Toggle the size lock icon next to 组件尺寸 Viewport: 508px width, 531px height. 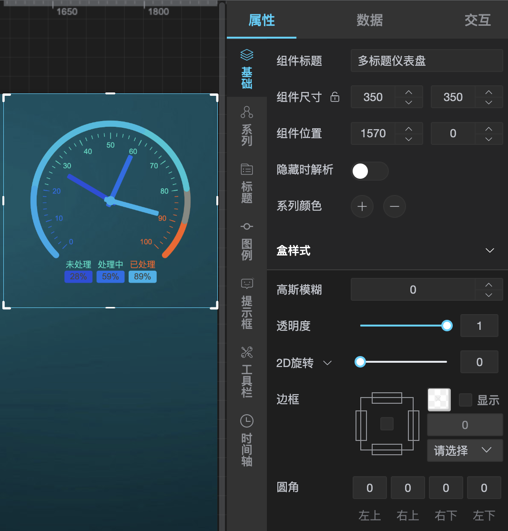pyautogui.click(x=335, y=97)
